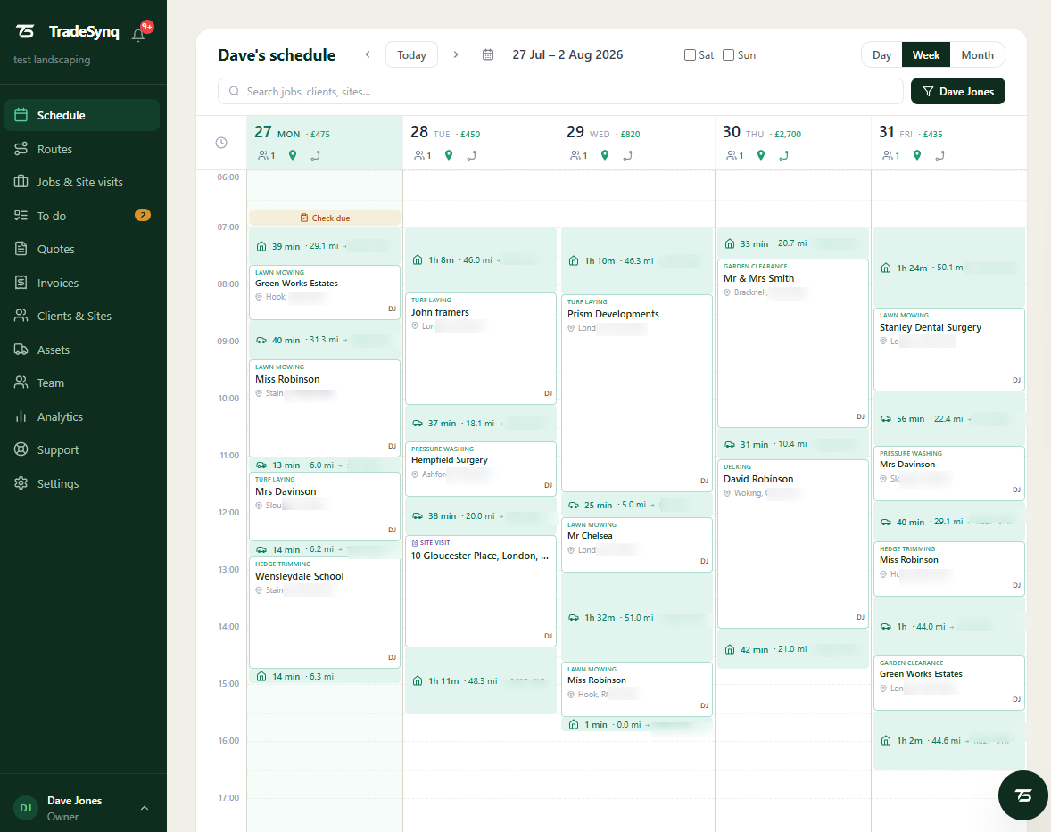Open Mr & Mrs Smith garden clearance job
This screenshot has height=832, width=1051.
click(793, 343)
